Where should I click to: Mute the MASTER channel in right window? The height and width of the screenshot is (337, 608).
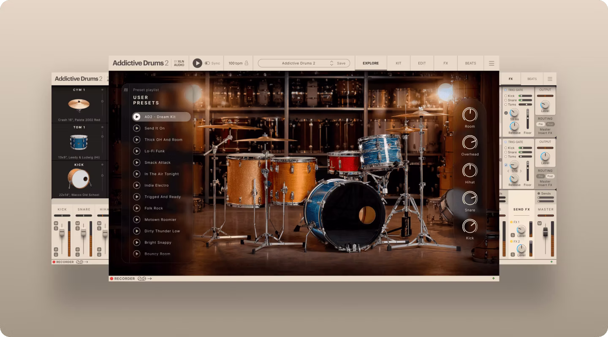tap(540, 223)
